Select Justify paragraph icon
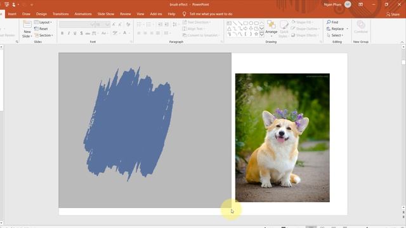Viewport: 406px width, 228px height. pos(158,33)
